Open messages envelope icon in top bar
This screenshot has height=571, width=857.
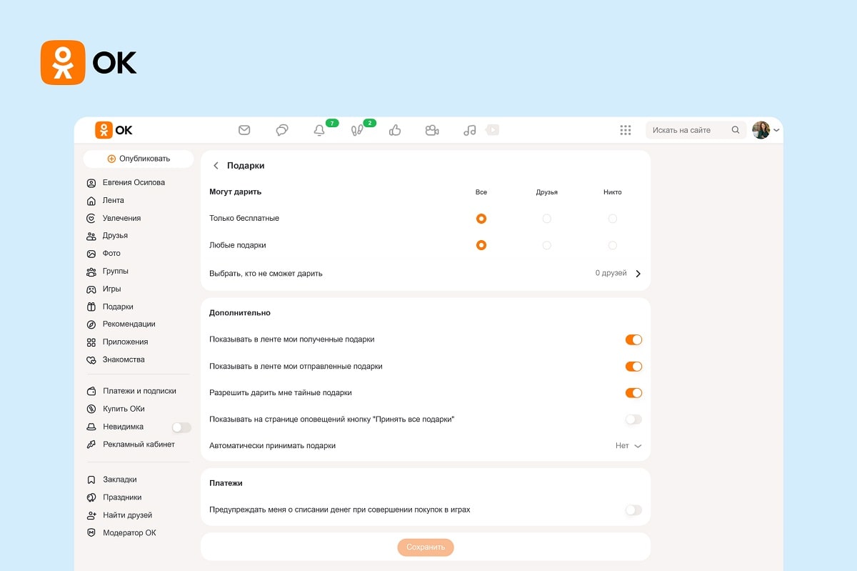tap(244, 130)
